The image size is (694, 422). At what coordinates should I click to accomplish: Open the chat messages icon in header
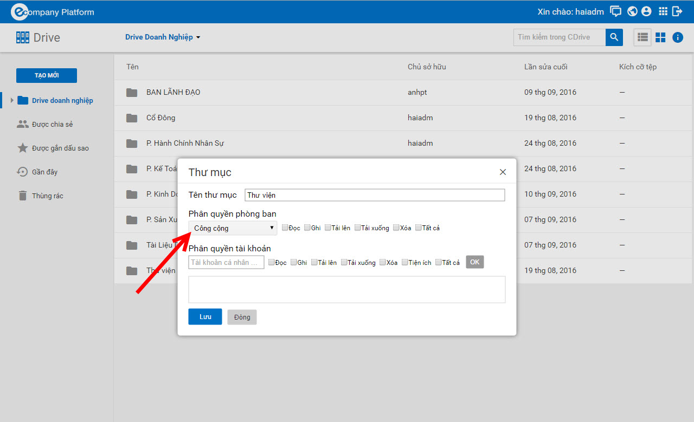point(616,11)
